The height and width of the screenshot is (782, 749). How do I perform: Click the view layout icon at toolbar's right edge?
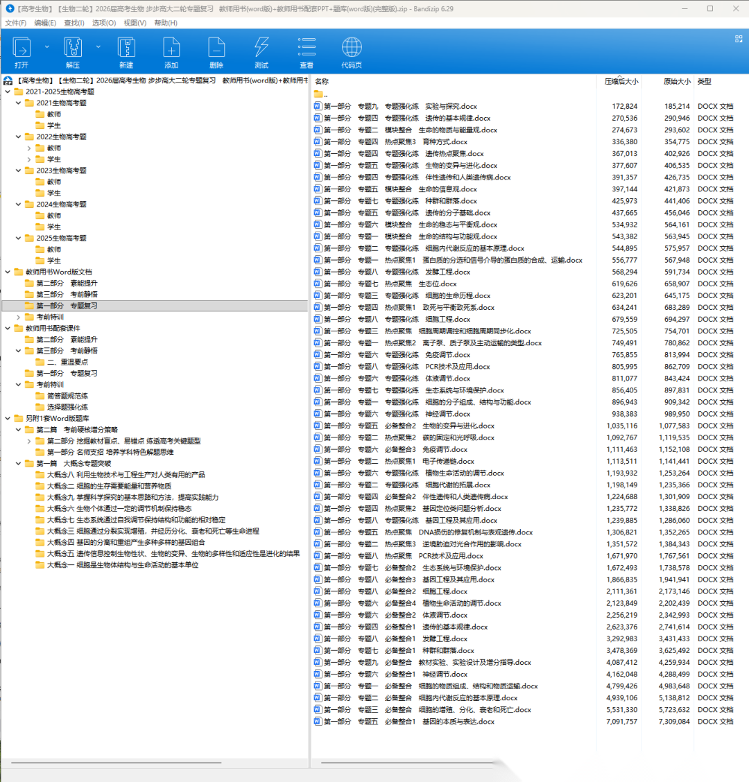739,40
